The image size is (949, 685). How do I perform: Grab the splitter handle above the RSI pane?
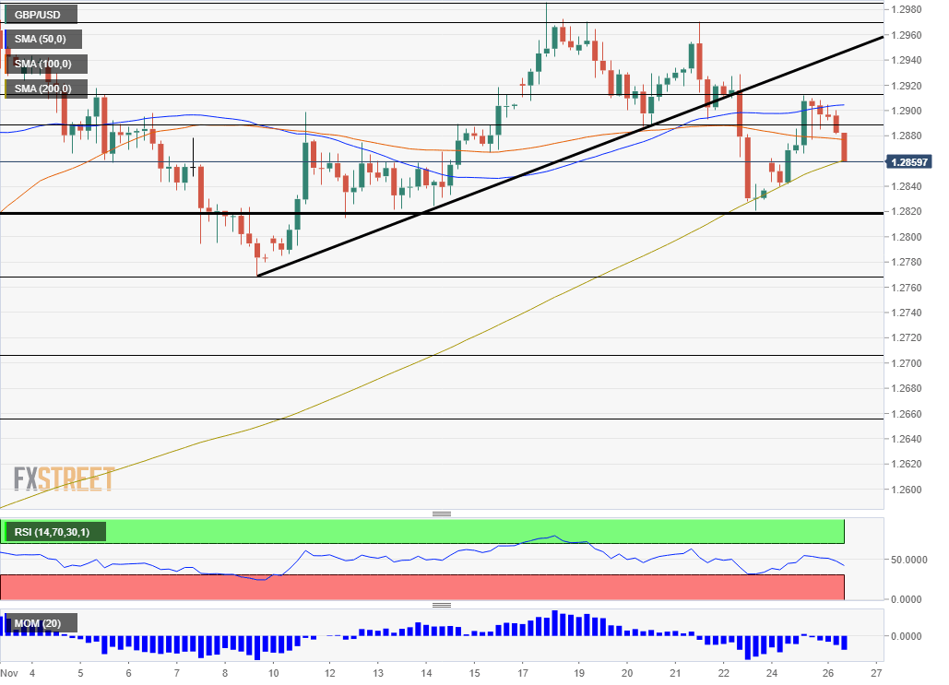point(442,514)
